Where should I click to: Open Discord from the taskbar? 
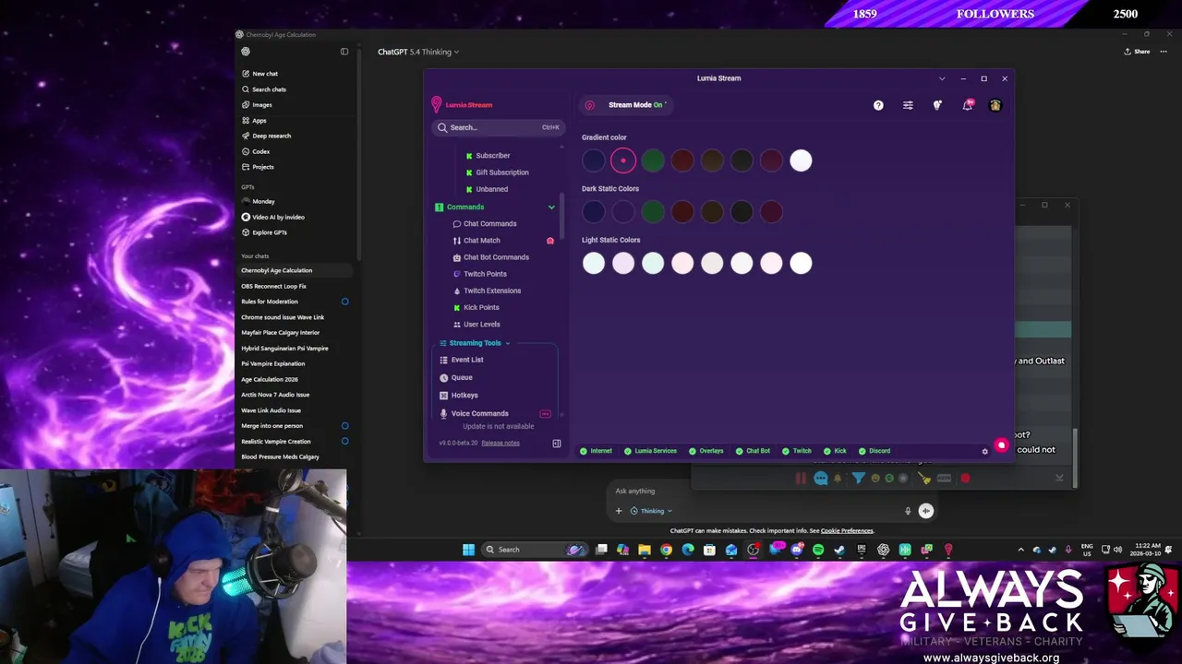coord(797,550)
